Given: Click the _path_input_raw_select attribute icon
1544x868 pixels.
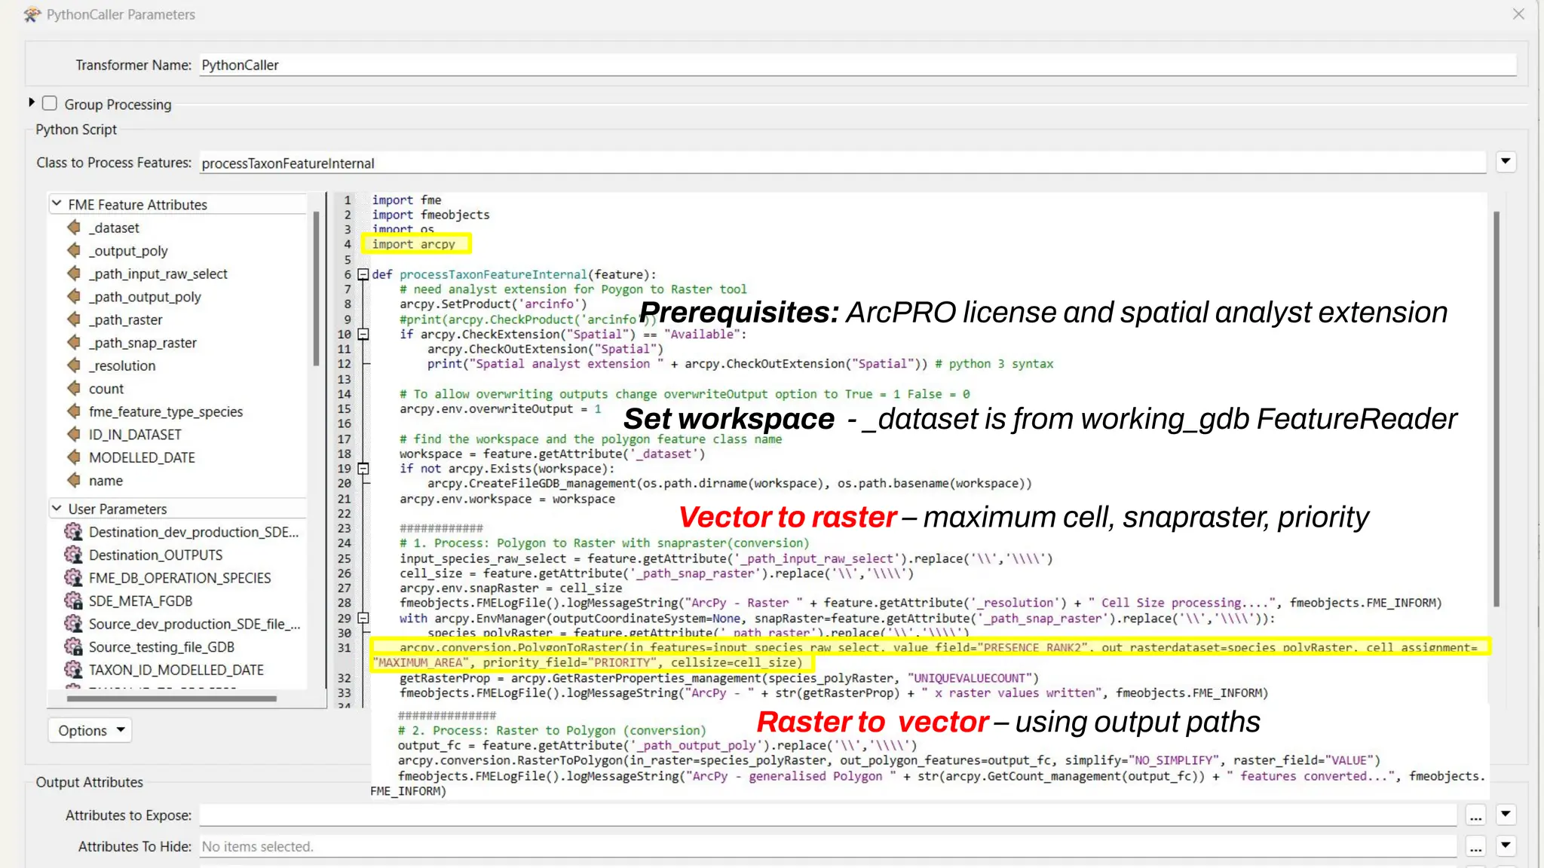Looking at the screenshot, I should (74, 273).
